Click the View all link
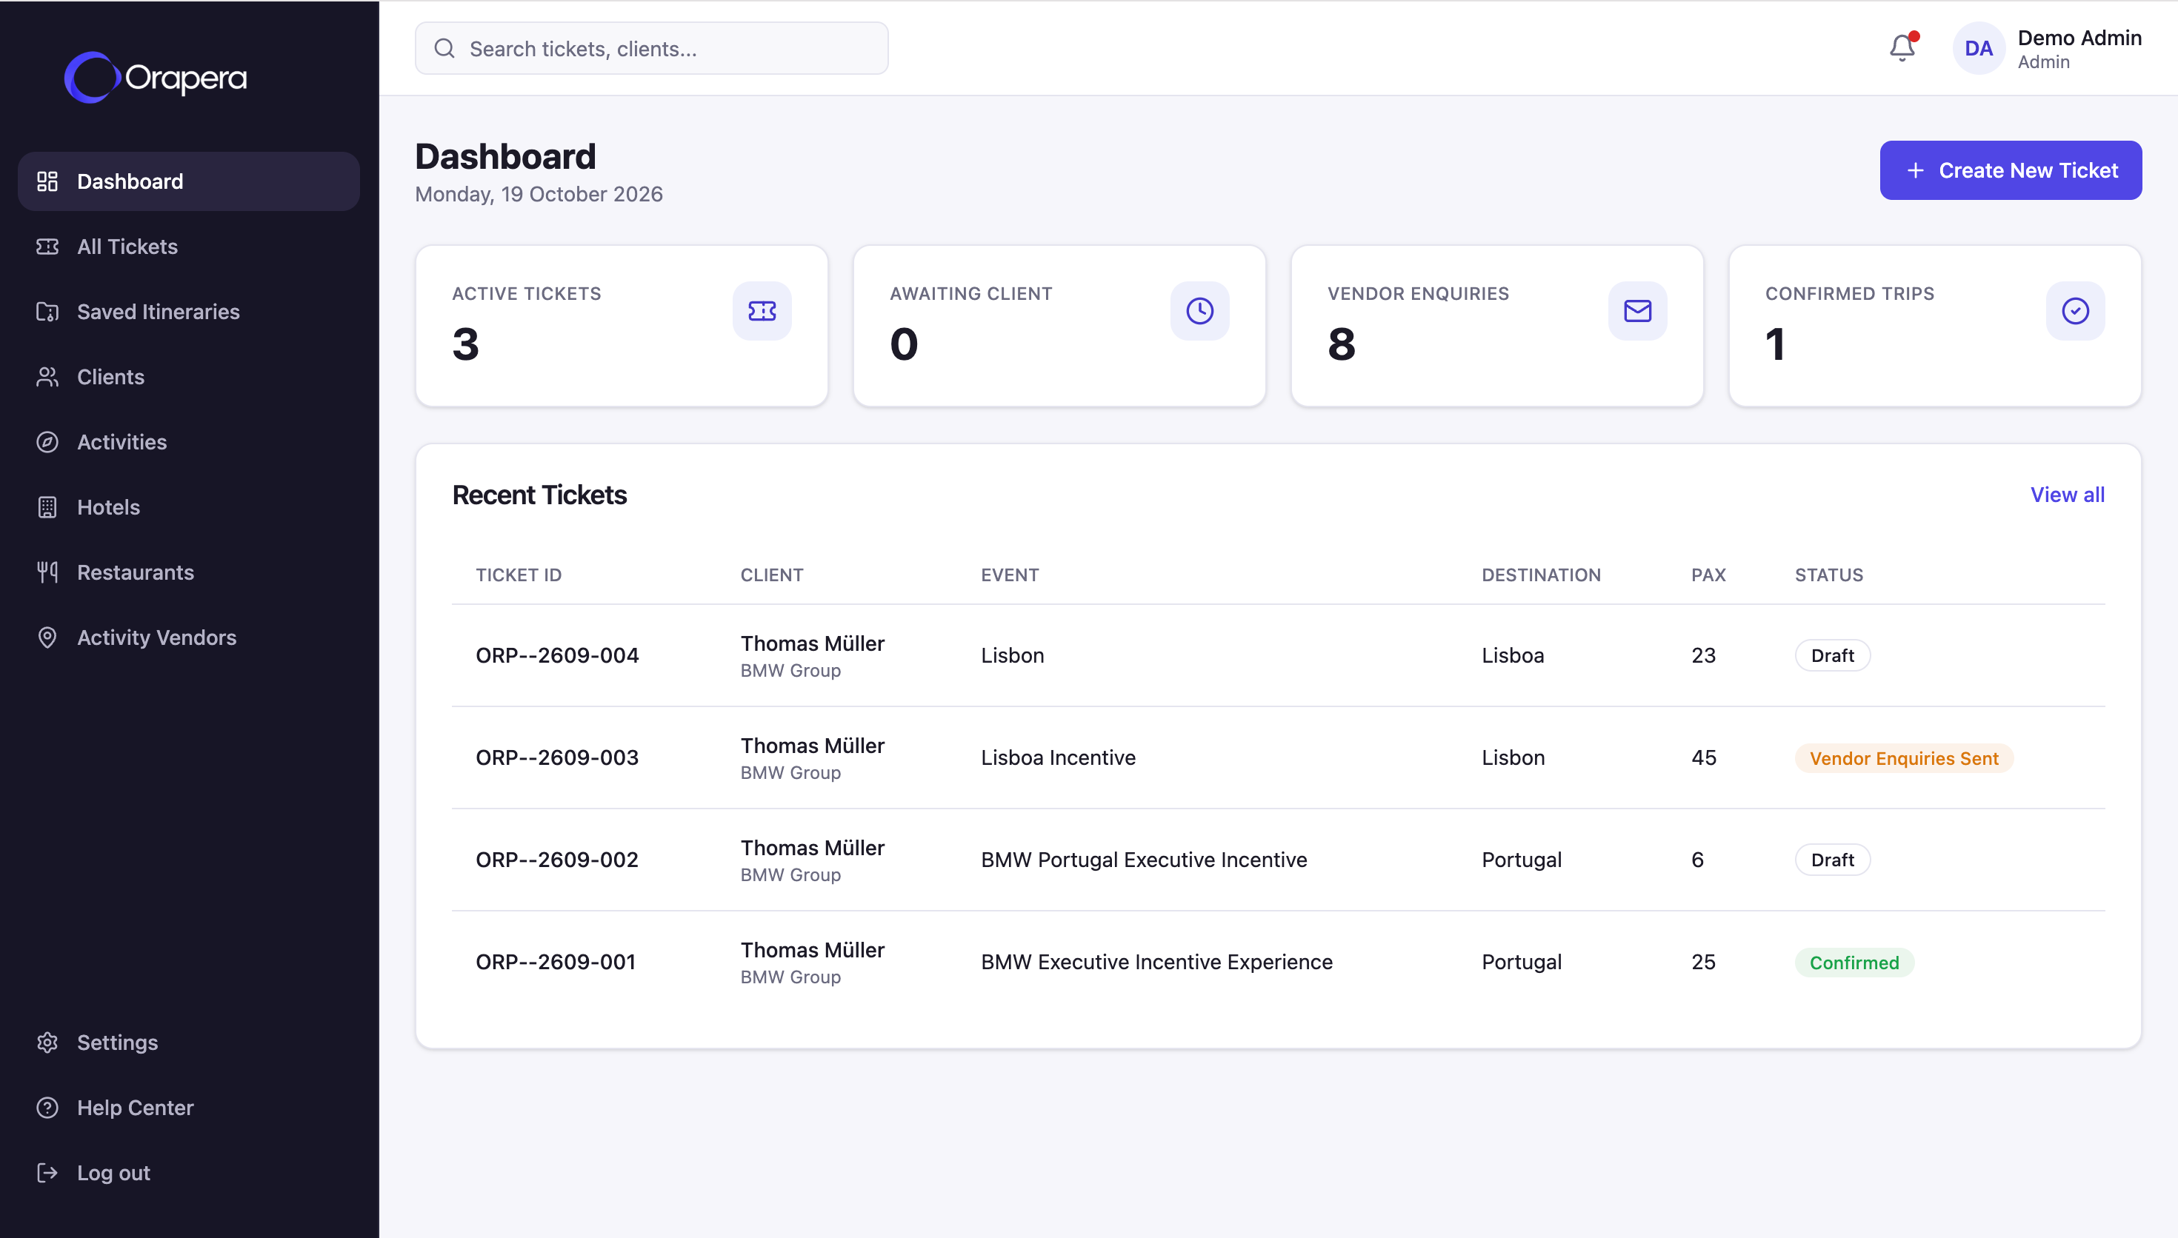 click(2067, 495)
